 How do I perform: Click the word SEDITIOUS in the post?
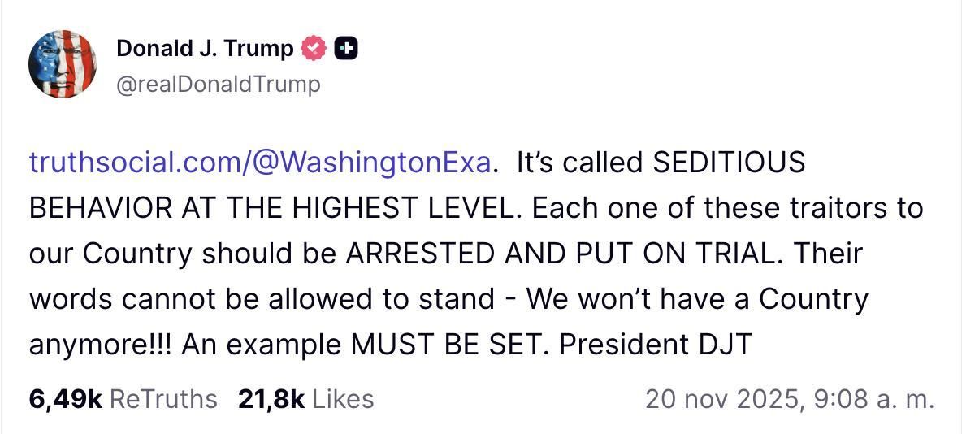(729, 162)
